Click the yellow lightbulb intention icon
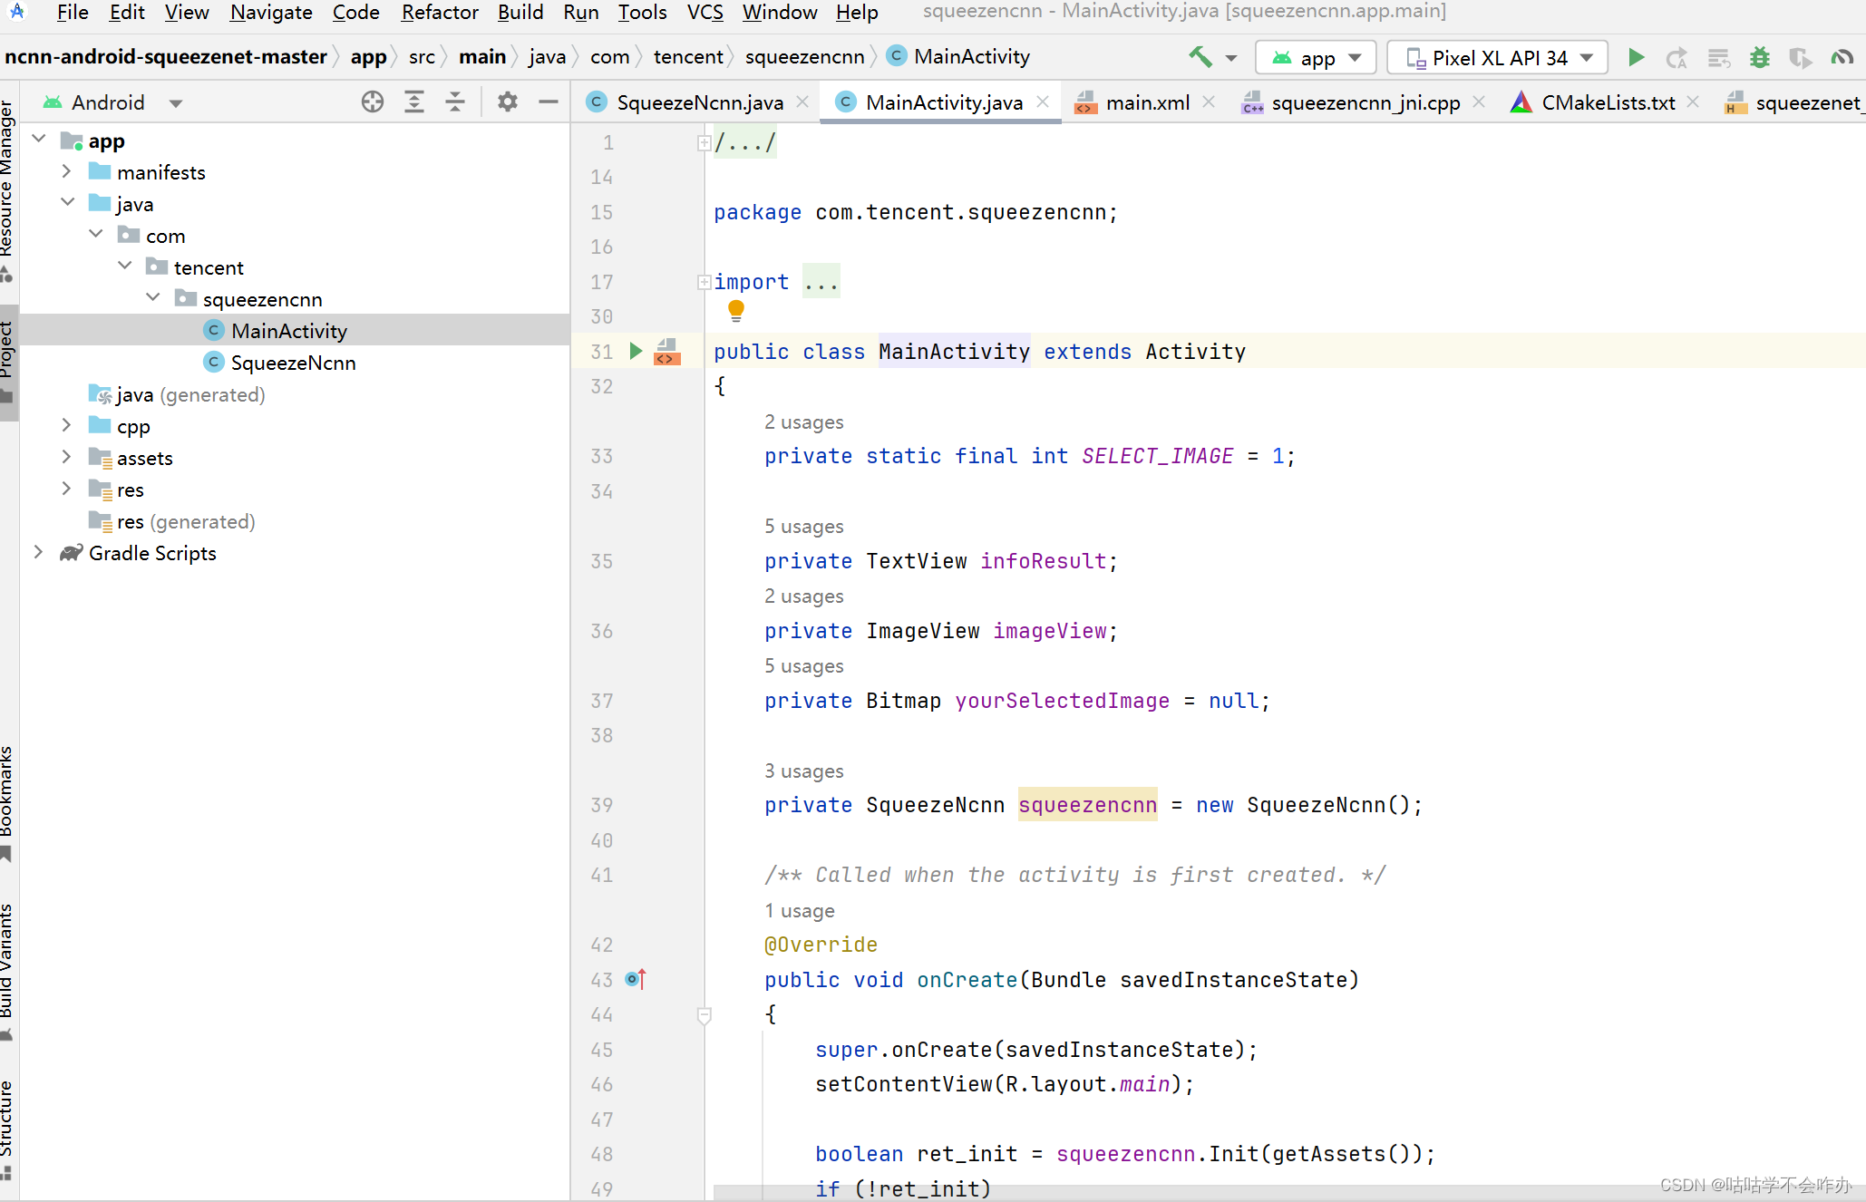 [x=735, y=311]
